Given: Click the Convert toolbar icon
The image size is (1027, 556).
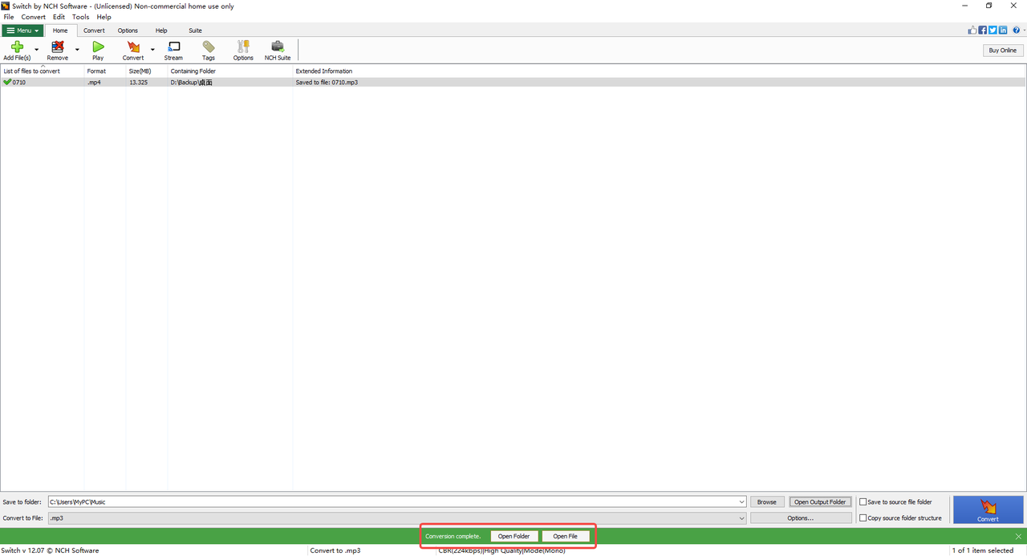Looking at the screenshot, I should click(133, 47).
